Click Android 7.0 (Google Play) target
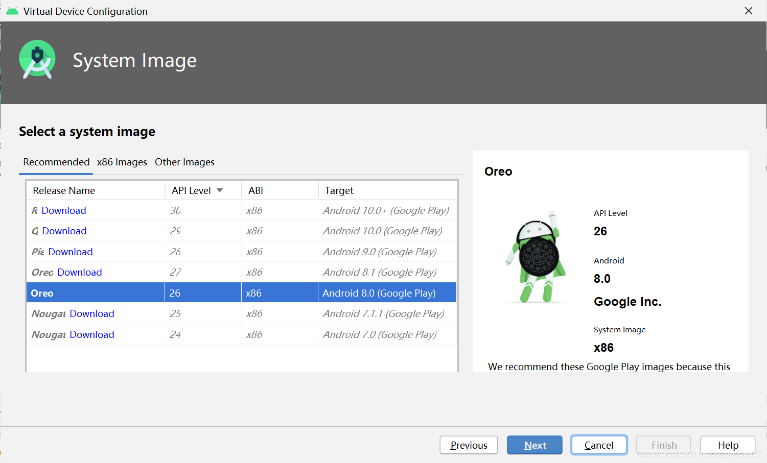The image size is (767, 463). click(380, 334)
